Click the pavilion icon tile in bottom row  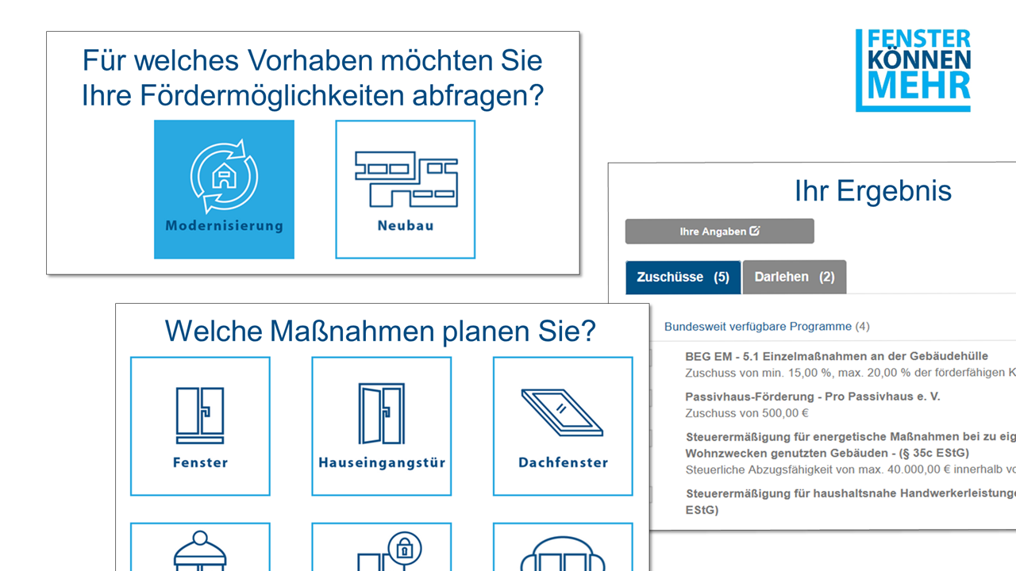tap(200, 547)
